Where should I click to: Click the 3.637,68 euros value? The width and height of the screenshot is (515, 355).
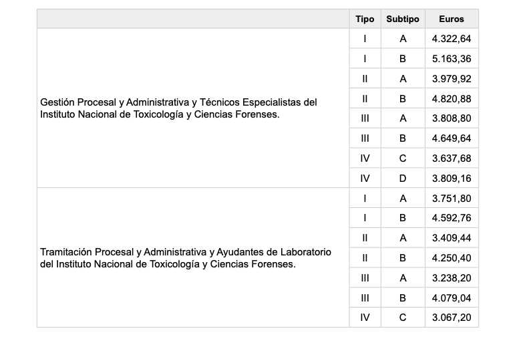tap(452, 158)
